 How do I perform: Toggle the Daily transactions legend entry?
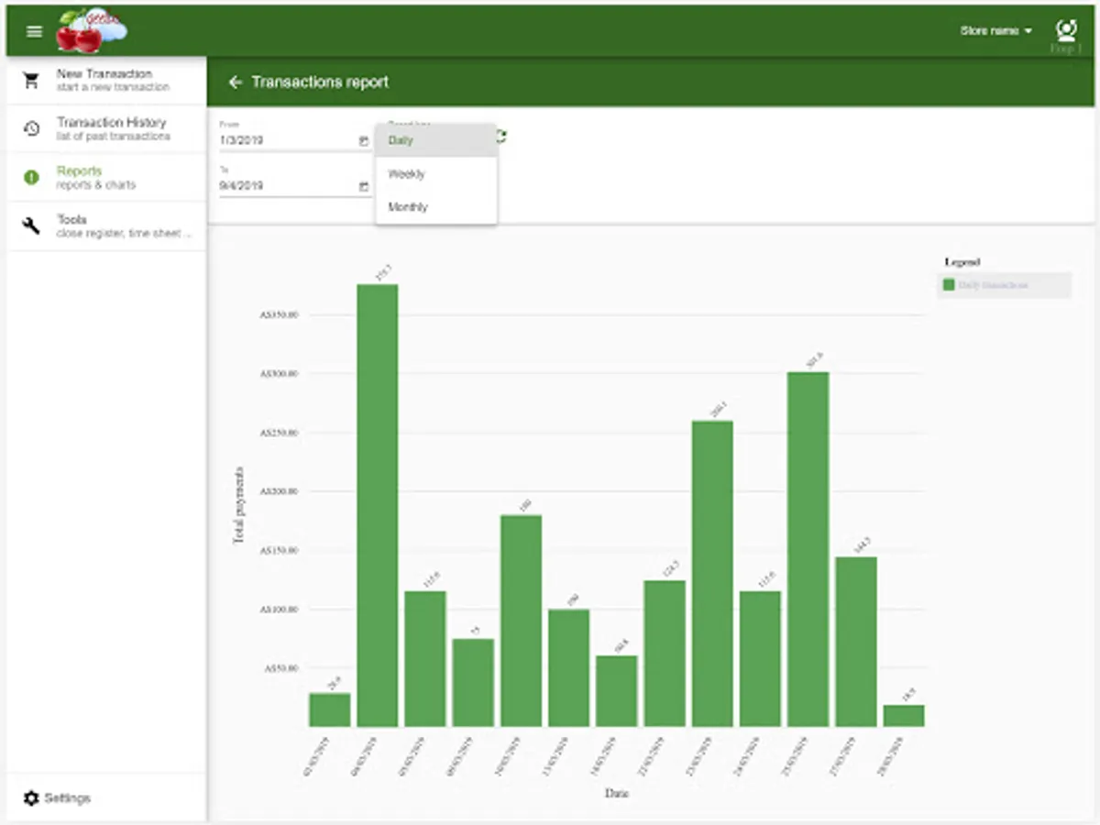1004,285
